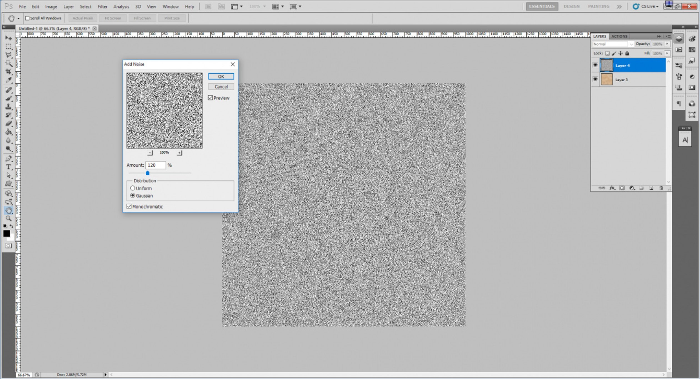Open the Filter menu
700x379 pixels.
[102, 6]
